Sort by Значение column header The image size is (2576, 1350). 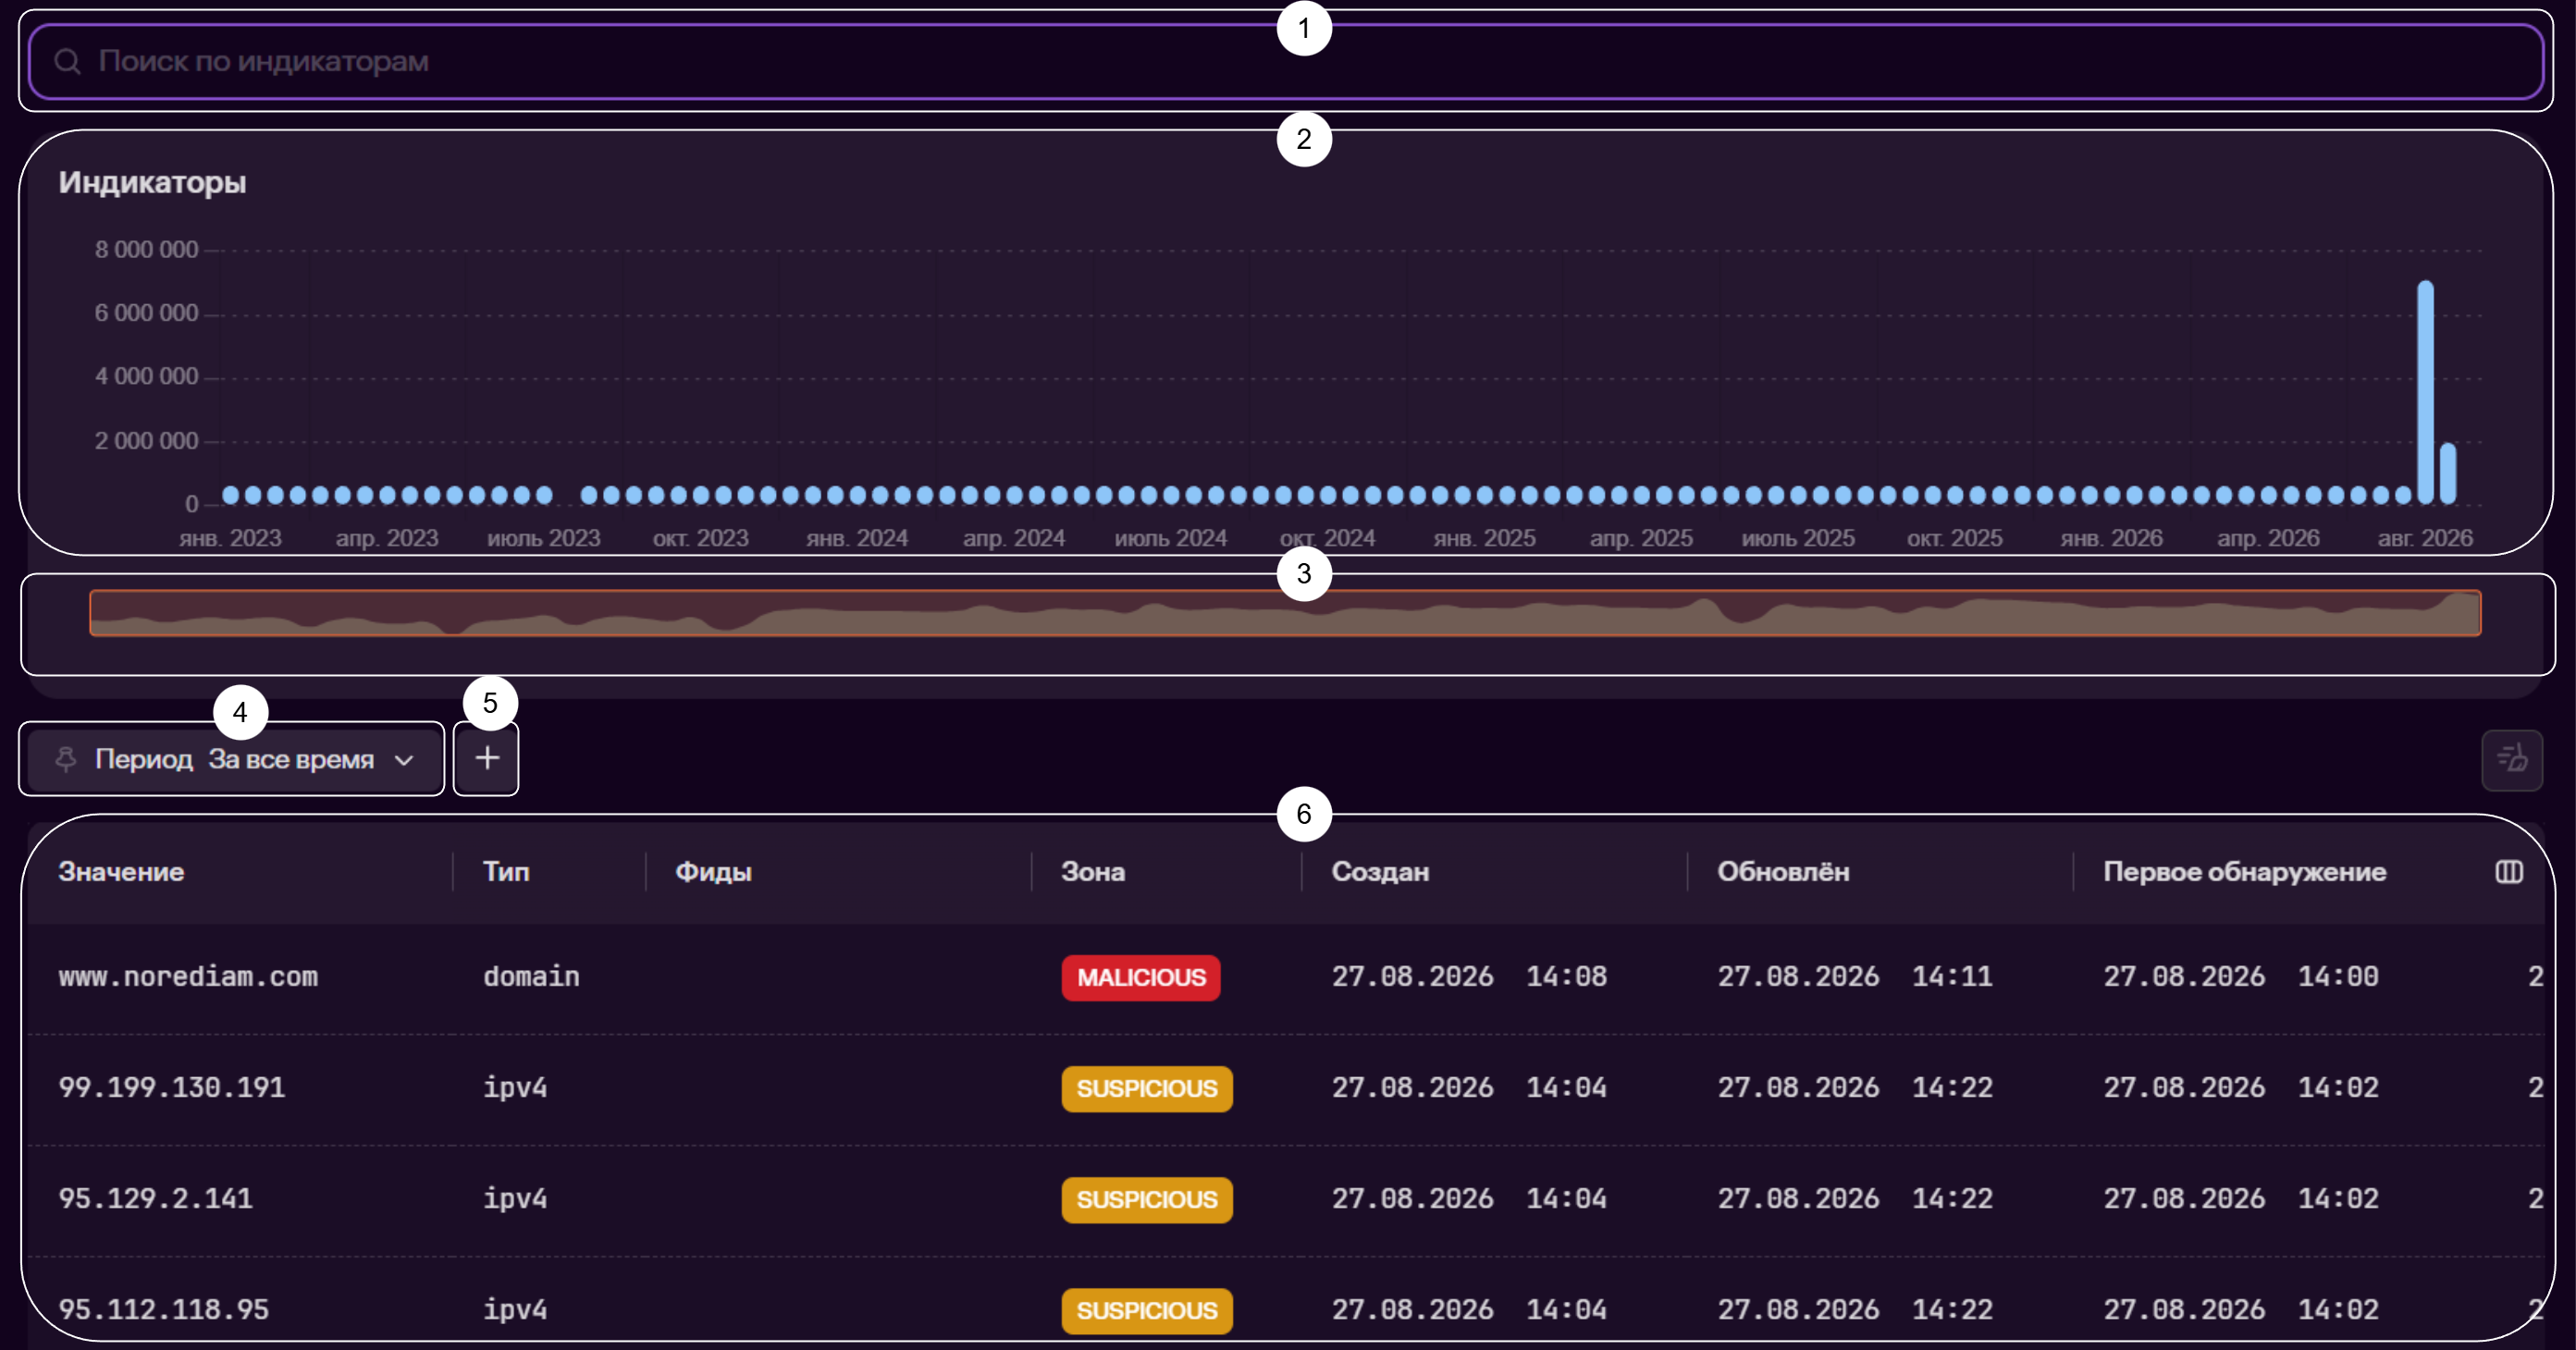coord(121,872)
